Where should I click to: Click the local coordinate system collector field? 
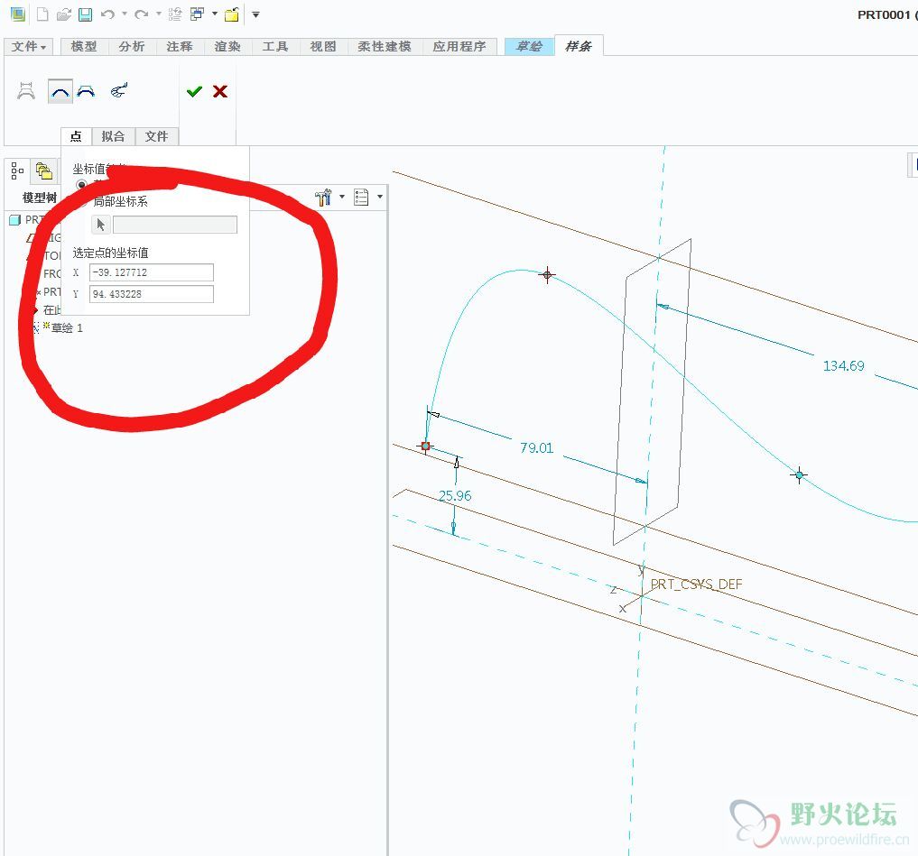click(175, 225)
